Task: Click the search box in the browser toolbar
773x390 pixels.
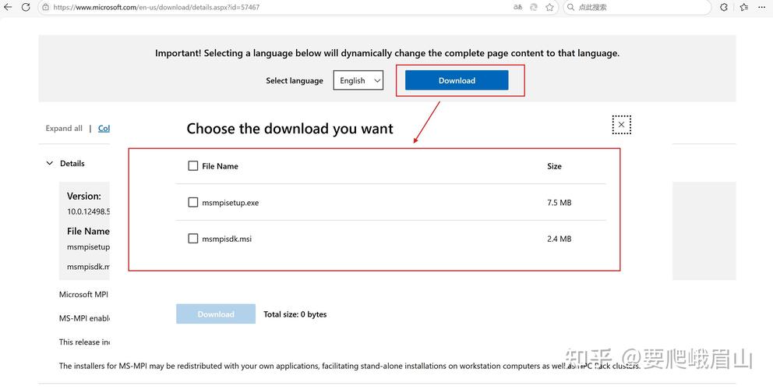Action: tap(639, 7)
